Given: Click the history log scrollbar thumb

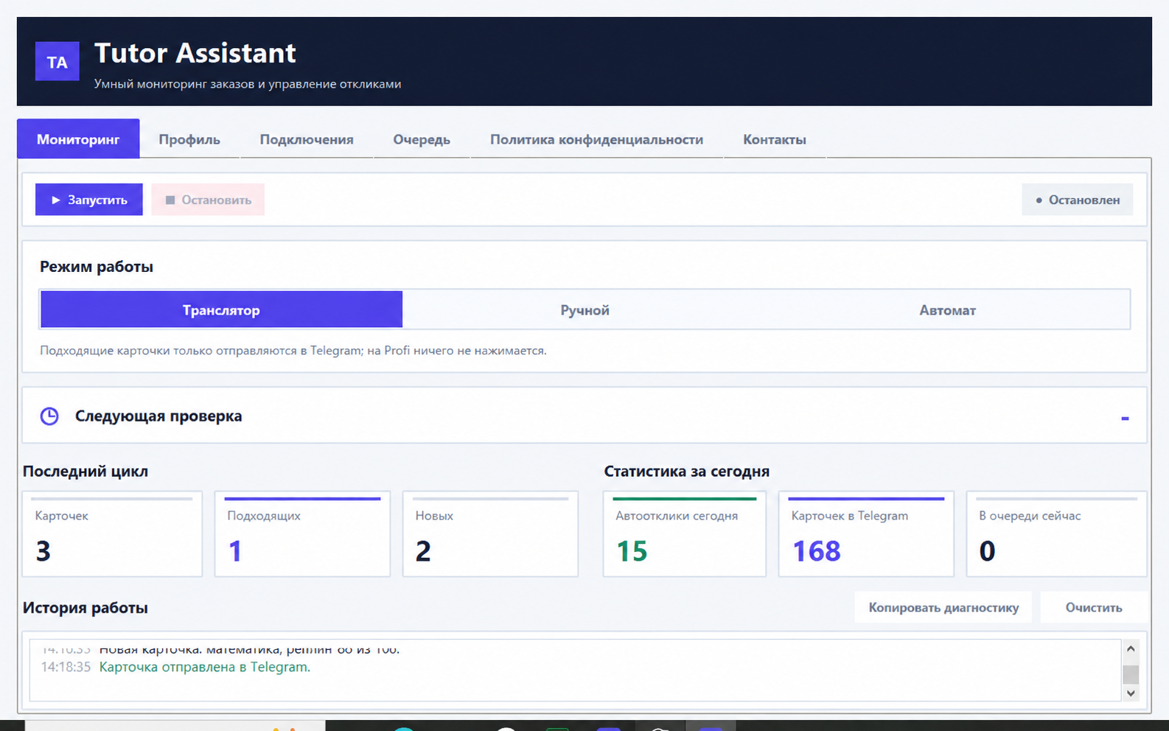Looking at the screenshot, I should 1131,674.
